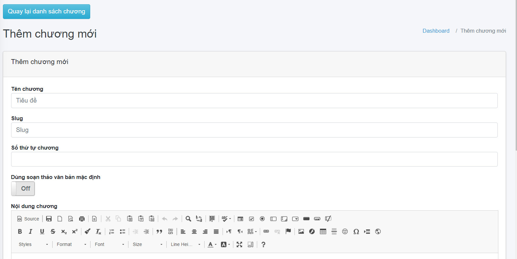Insert a Text Field form element

[x=273, y=219]
